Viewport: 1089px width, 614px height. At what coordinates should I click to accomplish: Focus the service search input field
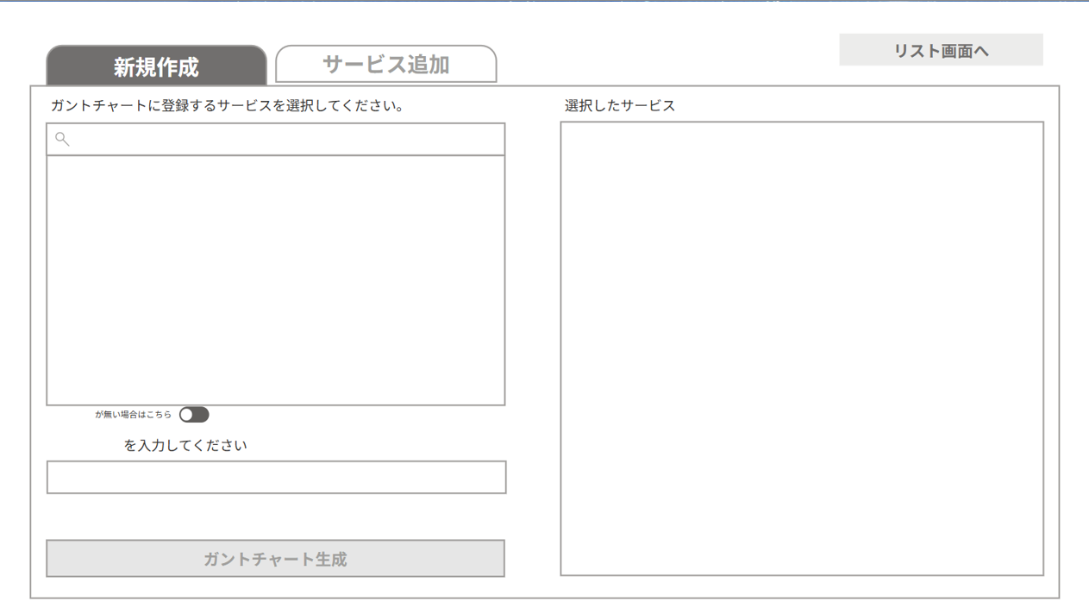point(285,139)
